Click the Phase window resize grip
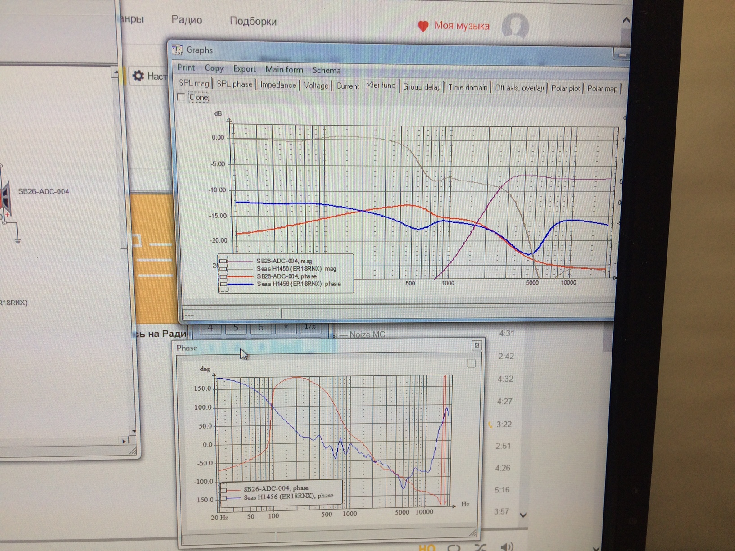 pos(472,533)
